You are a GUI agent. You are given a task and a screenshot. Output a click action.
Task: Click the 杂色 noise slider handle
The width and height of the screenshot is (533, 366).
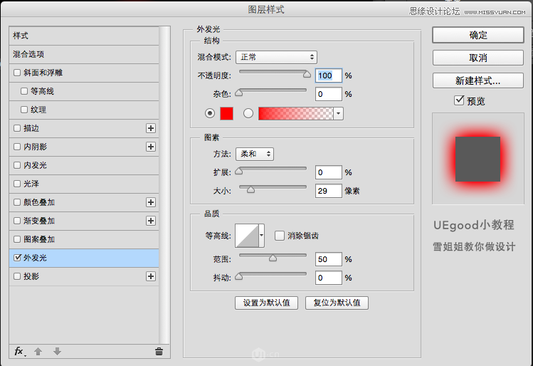click(239, 93)
